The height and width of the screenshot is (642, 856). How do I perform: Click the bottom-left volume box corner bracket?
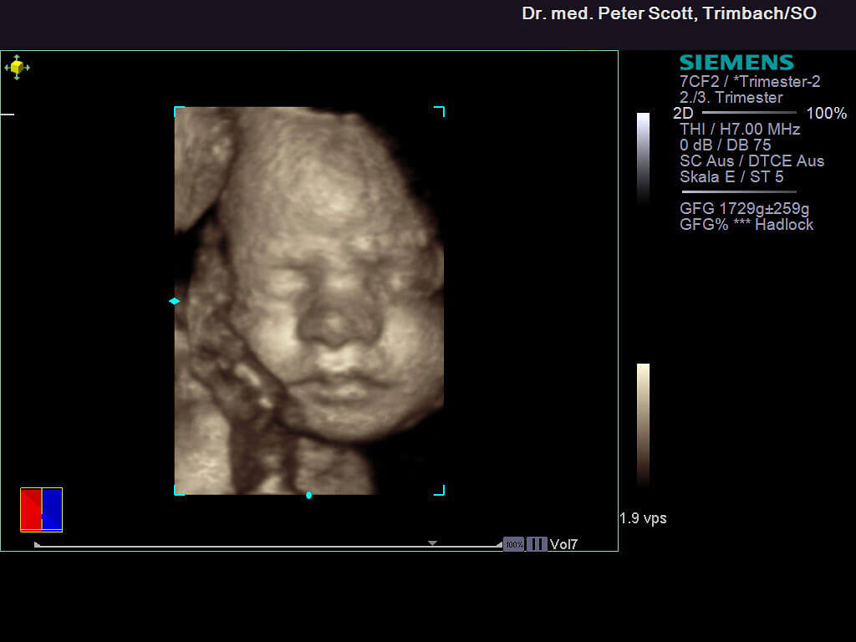point(178,491)
